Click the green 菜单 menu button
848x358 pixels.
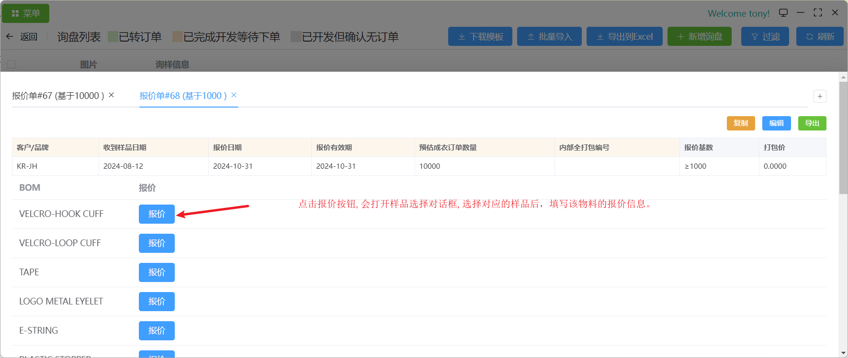click(25, 13)
